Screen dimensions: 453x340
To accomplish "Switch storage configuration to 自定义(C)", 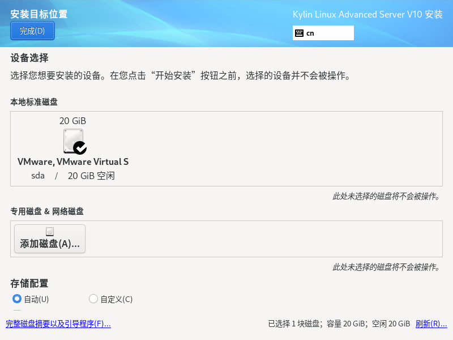I will click(92, 299).
